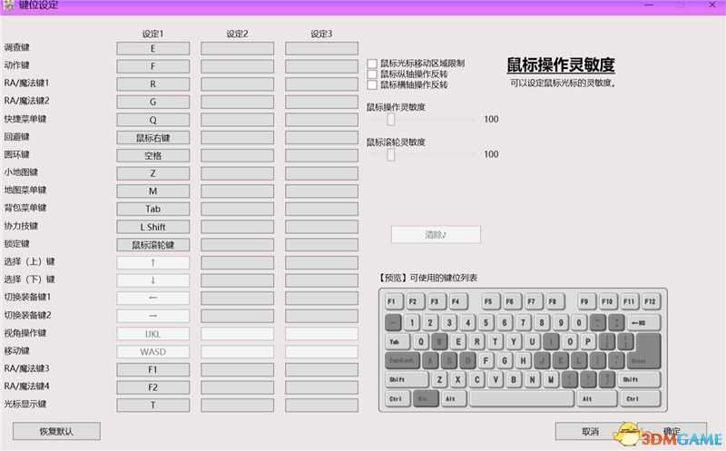The height and width of the screenshot is (451, 726).
Task: Click the F9 key in keyboard preview
Action: pyautogui.click(x=586, y=301)
